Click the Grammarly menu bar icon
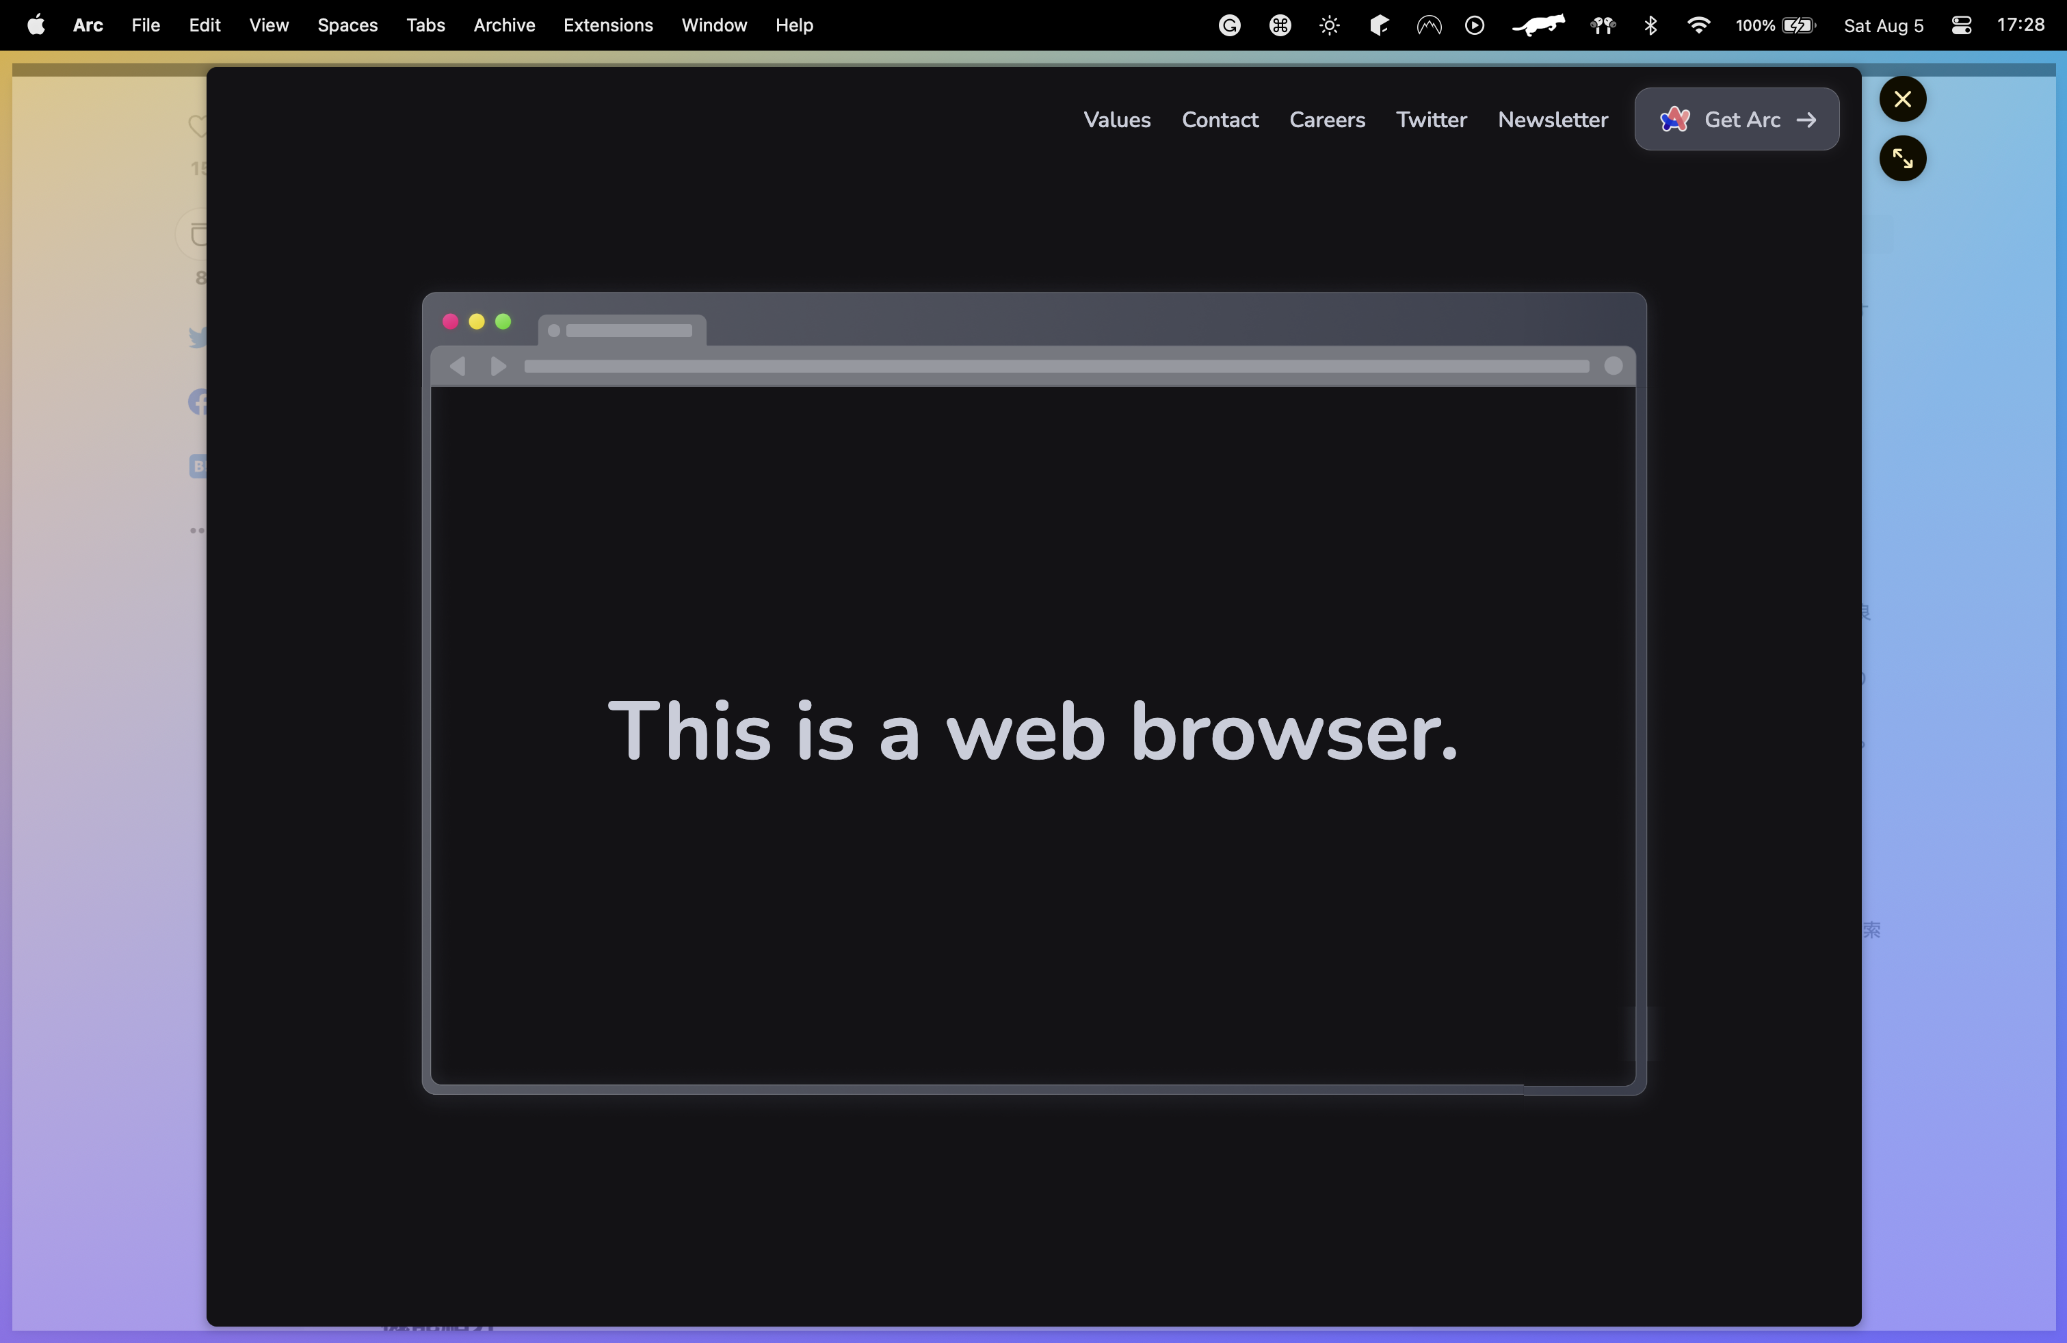Image resolution: width=2067 pixels, height=1343 pixels. [x=1229, y=25]
